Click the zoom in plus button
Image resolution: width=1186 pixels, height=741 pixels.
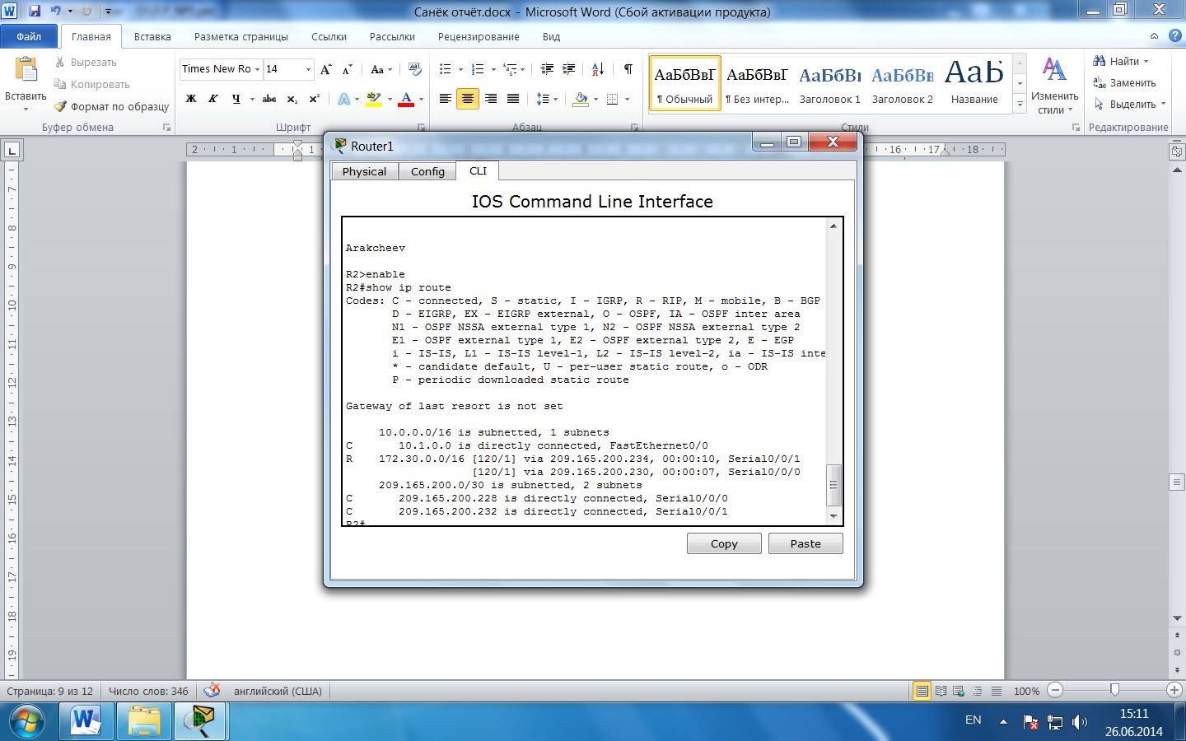[x=1174, y=690]
